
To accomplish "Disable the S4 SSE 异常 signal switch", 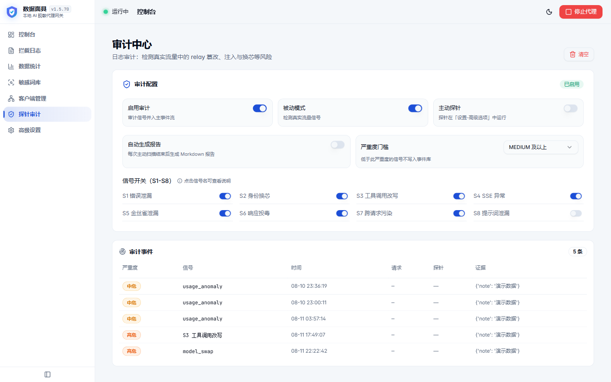I will click(x=576, y=196).
